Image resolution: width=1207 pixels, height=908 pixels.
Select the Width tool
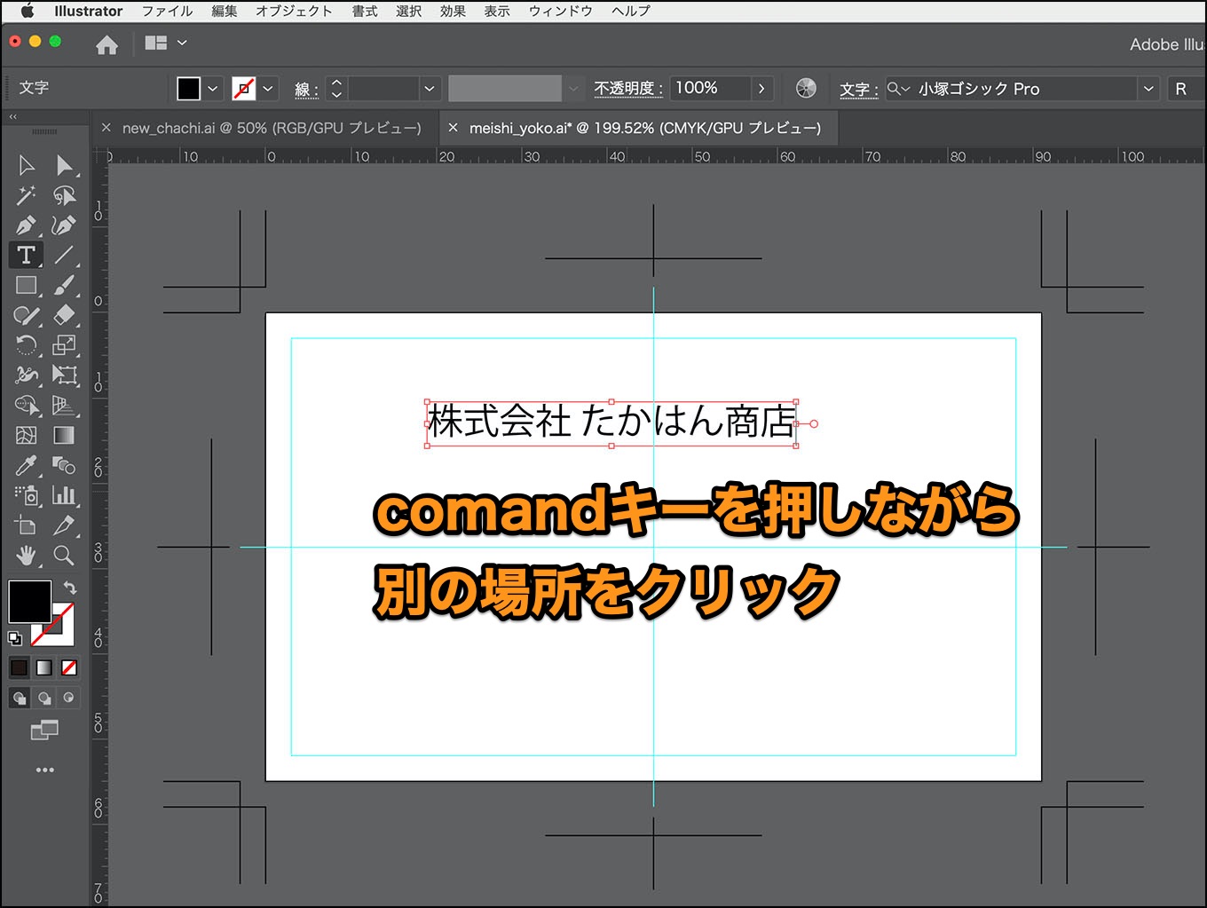(x=27, y=375)
